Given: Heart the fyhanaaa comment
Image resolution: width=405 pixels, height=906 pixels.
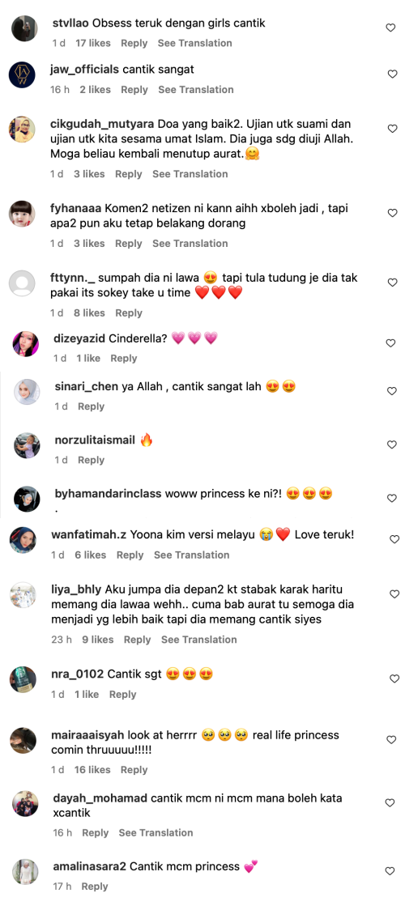Looking at the screenshot, I should click(392, 213).
